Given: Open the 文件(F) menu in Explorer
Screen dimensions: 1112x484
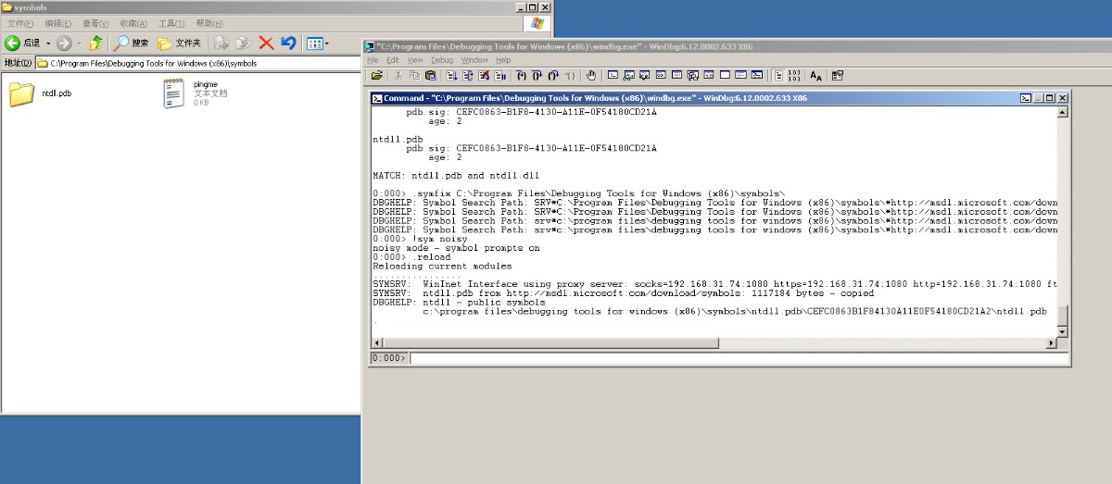Looking at the screenshot, I should coord(21,23).
